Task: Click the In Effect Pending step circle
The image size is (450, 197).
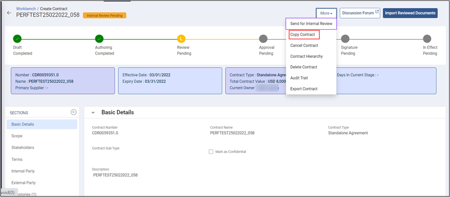Action: coord(427,39)
